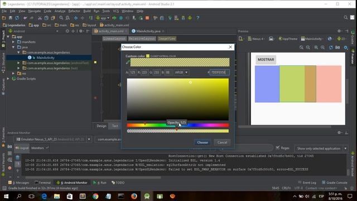Click the Choose button in color dialog
Screen dimensions: 357x201
tap(202, 142)
